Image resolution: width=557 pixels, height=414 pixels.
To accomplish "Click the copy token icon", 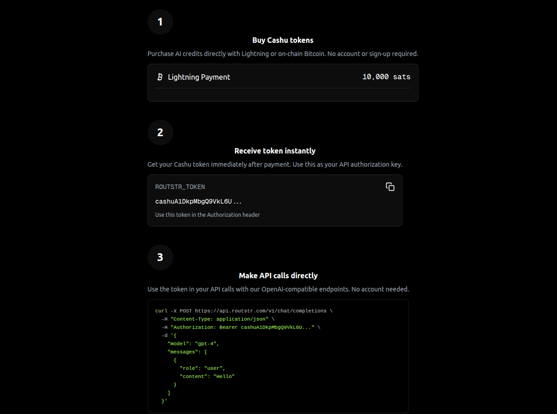I will click(x=390, y=187).
